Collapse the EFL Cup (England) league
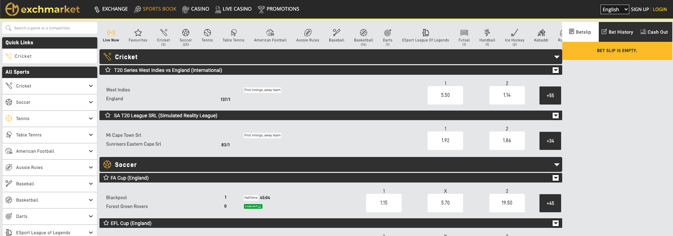The width and height of the screenshot is (673, 236). [x=556, y=223]
